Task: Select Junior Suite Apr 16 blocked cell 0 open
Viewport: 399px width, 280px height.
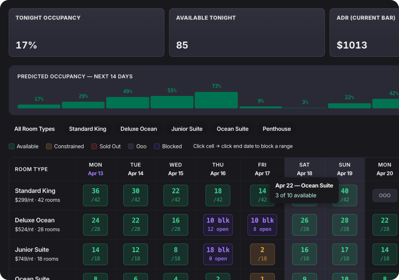Action: point(218,254)
